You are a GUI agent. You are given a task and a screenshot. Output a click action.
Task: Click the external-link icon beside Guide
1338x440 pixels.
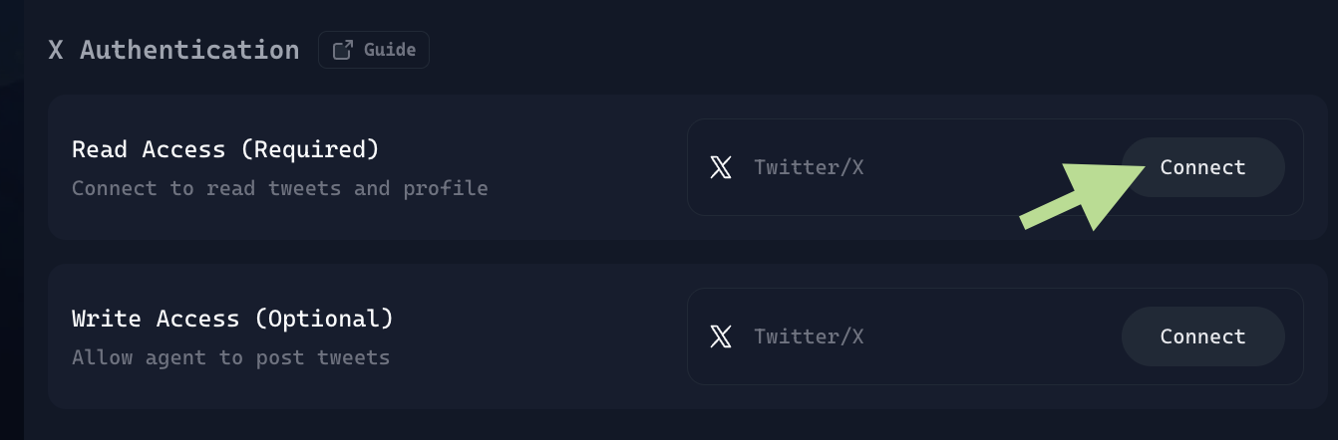click(342, 50)
